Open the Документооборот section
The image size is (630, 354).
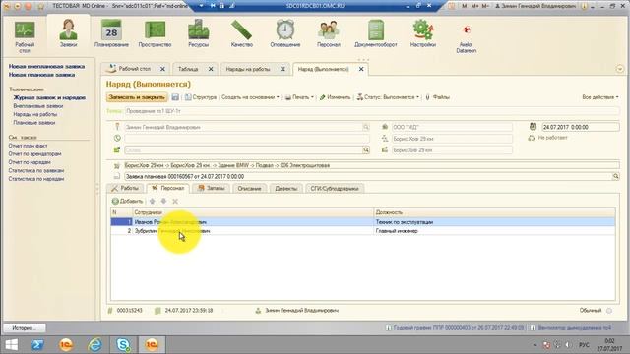click(376, 34)
